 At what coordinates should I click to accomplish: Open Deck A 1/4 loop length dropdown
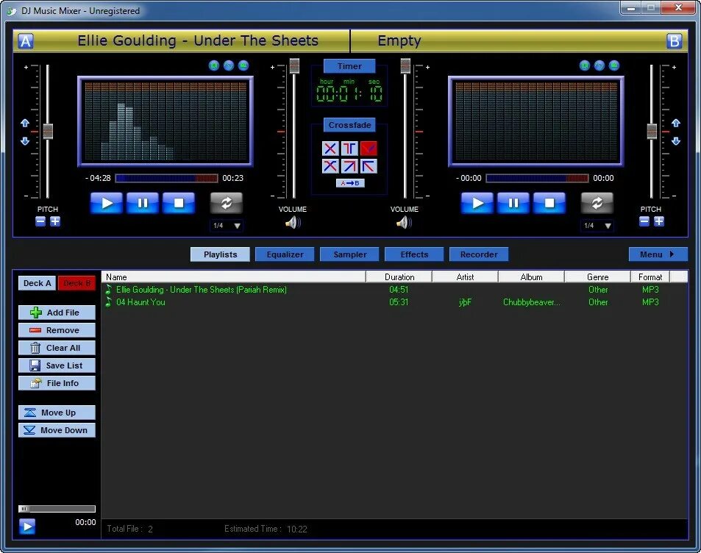(x=227, y=226)
